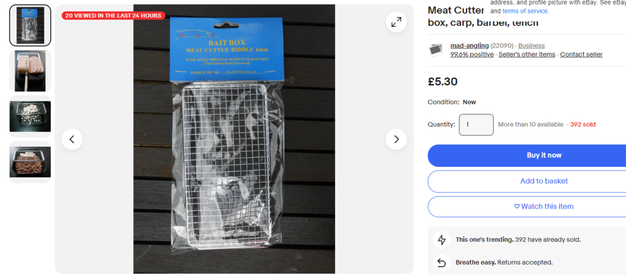Add the item to basket
The height and width of the screenshot is (275, 626).
543,182
